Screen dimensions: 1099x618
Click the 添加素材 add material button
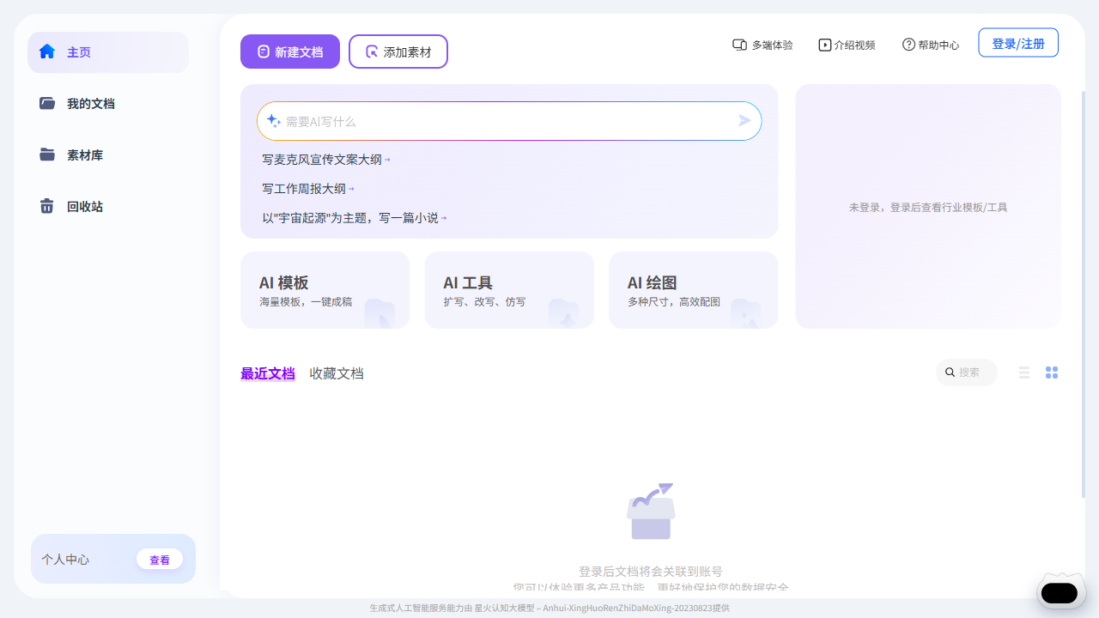tap(398, 51)
